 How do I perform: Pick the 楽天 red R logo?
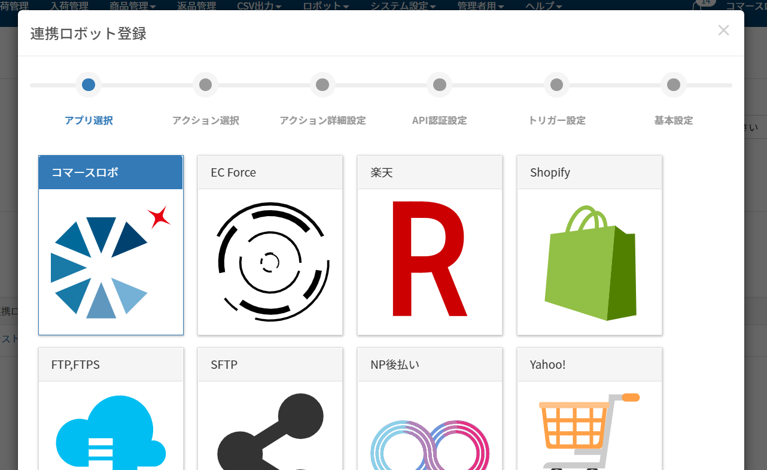tap(429, 259)
